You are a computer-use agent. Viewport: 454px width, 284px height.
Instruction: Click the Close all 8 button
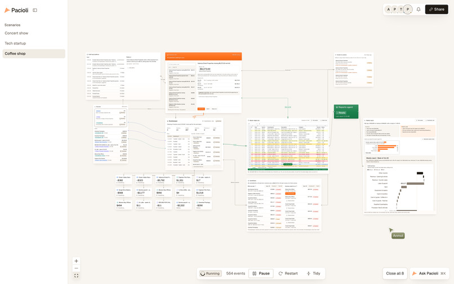pyautogui.click(x=395, y=273)
